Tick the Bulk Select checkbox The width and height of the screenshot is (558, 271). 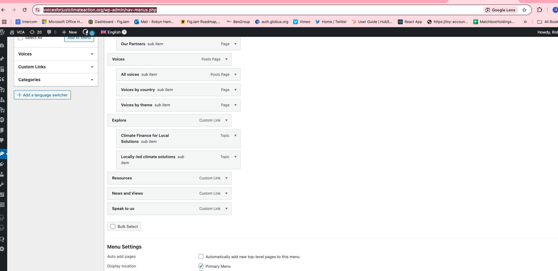[113, 226]
